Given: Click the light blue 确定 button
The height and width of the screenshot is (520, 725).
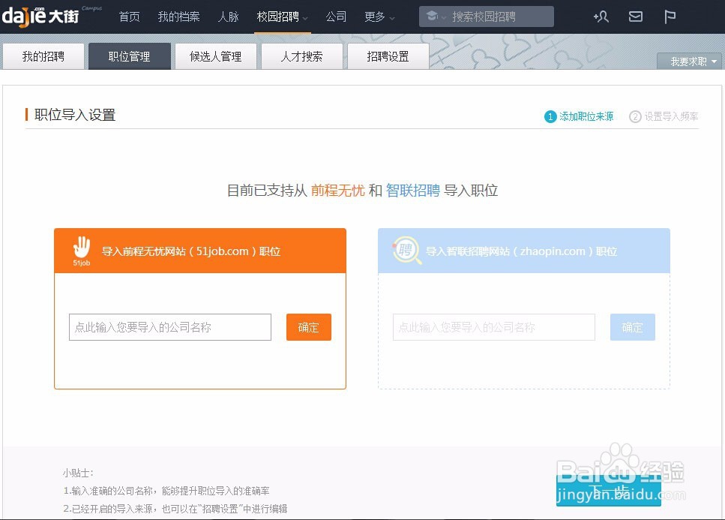Looking at the screenshot, I should 632,327.
